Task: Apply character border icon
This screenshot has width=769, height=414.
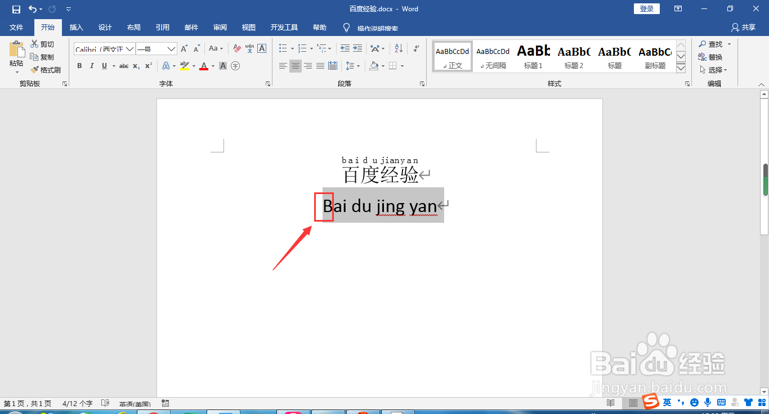Action: coord(262,49)
